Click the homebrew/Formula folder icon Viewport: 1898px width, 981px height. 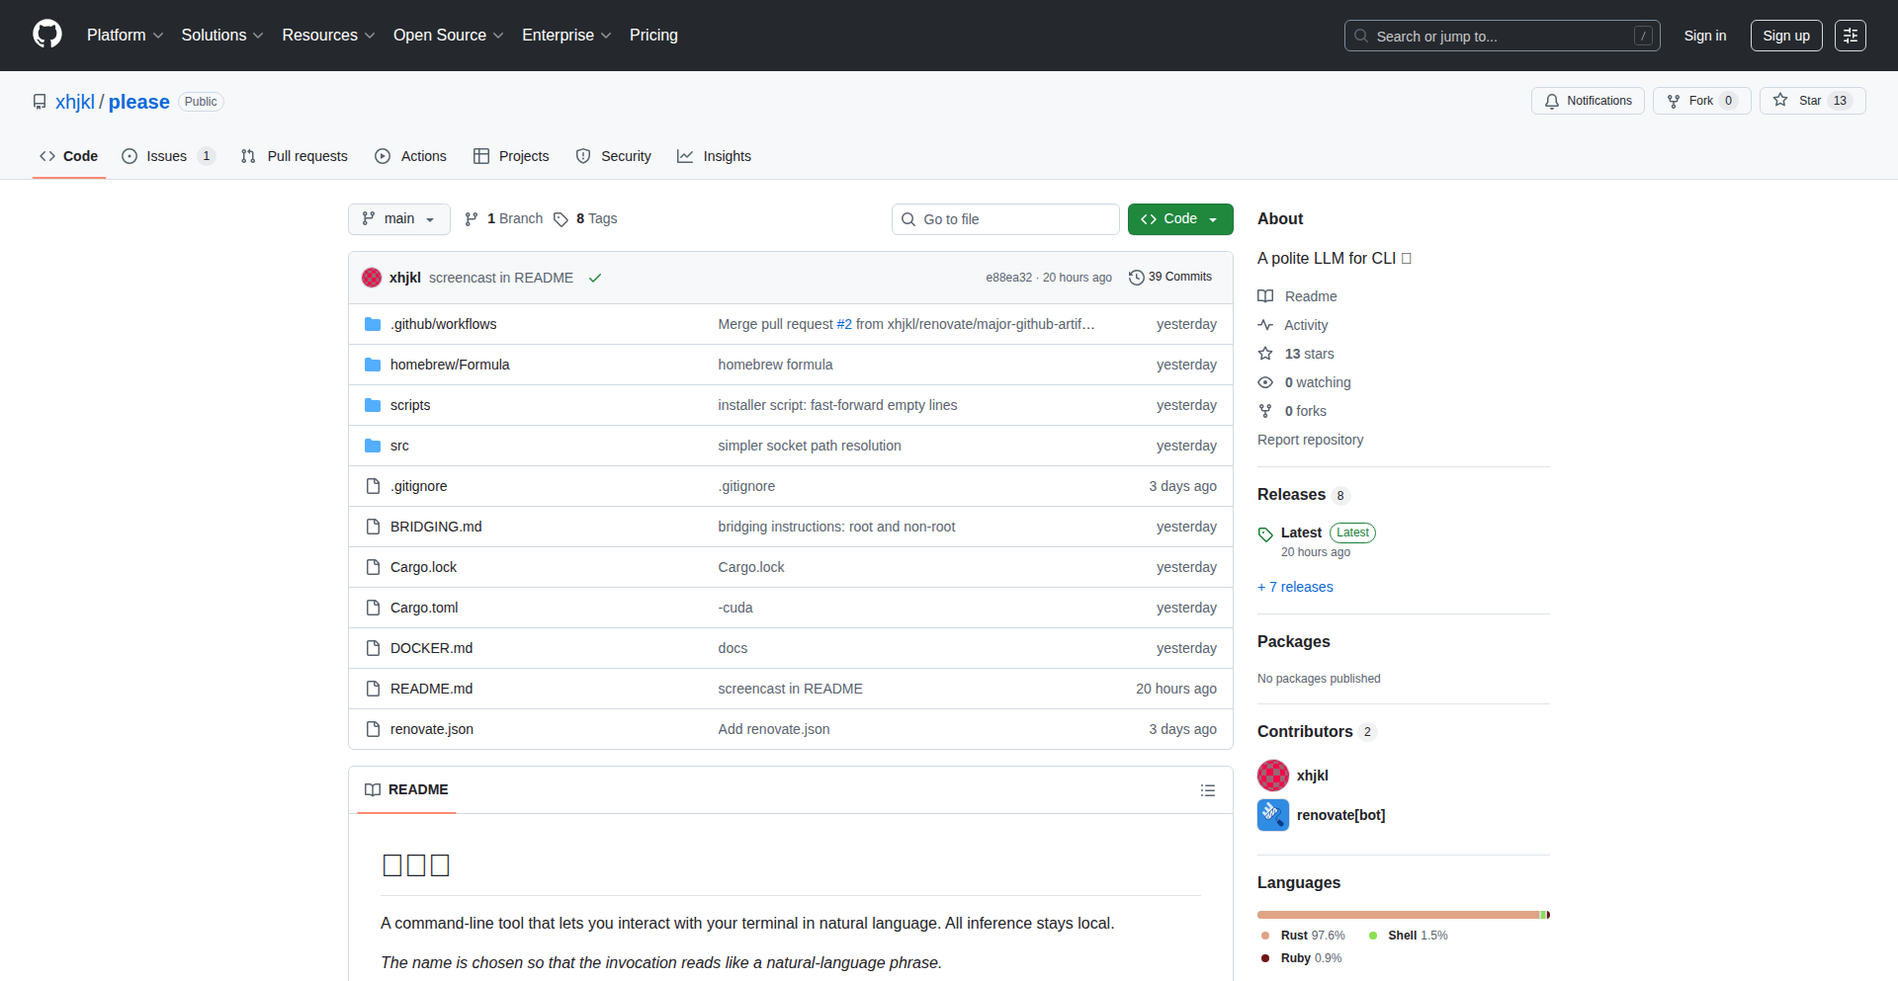pos(373,365)
